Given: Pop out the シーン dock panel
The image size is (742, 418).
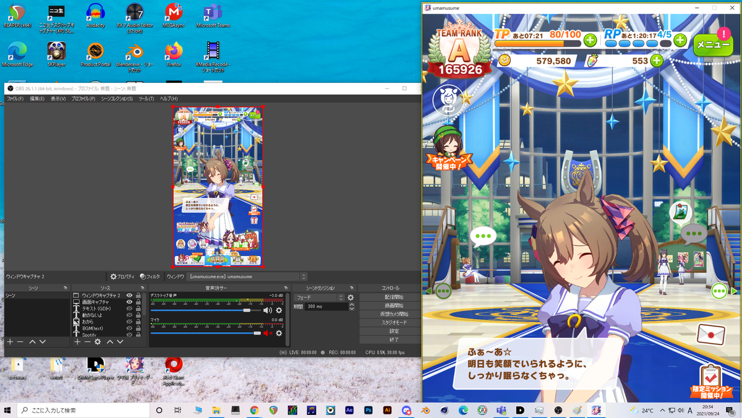Looking at the screenshot, I should click(x=66, y=288).
